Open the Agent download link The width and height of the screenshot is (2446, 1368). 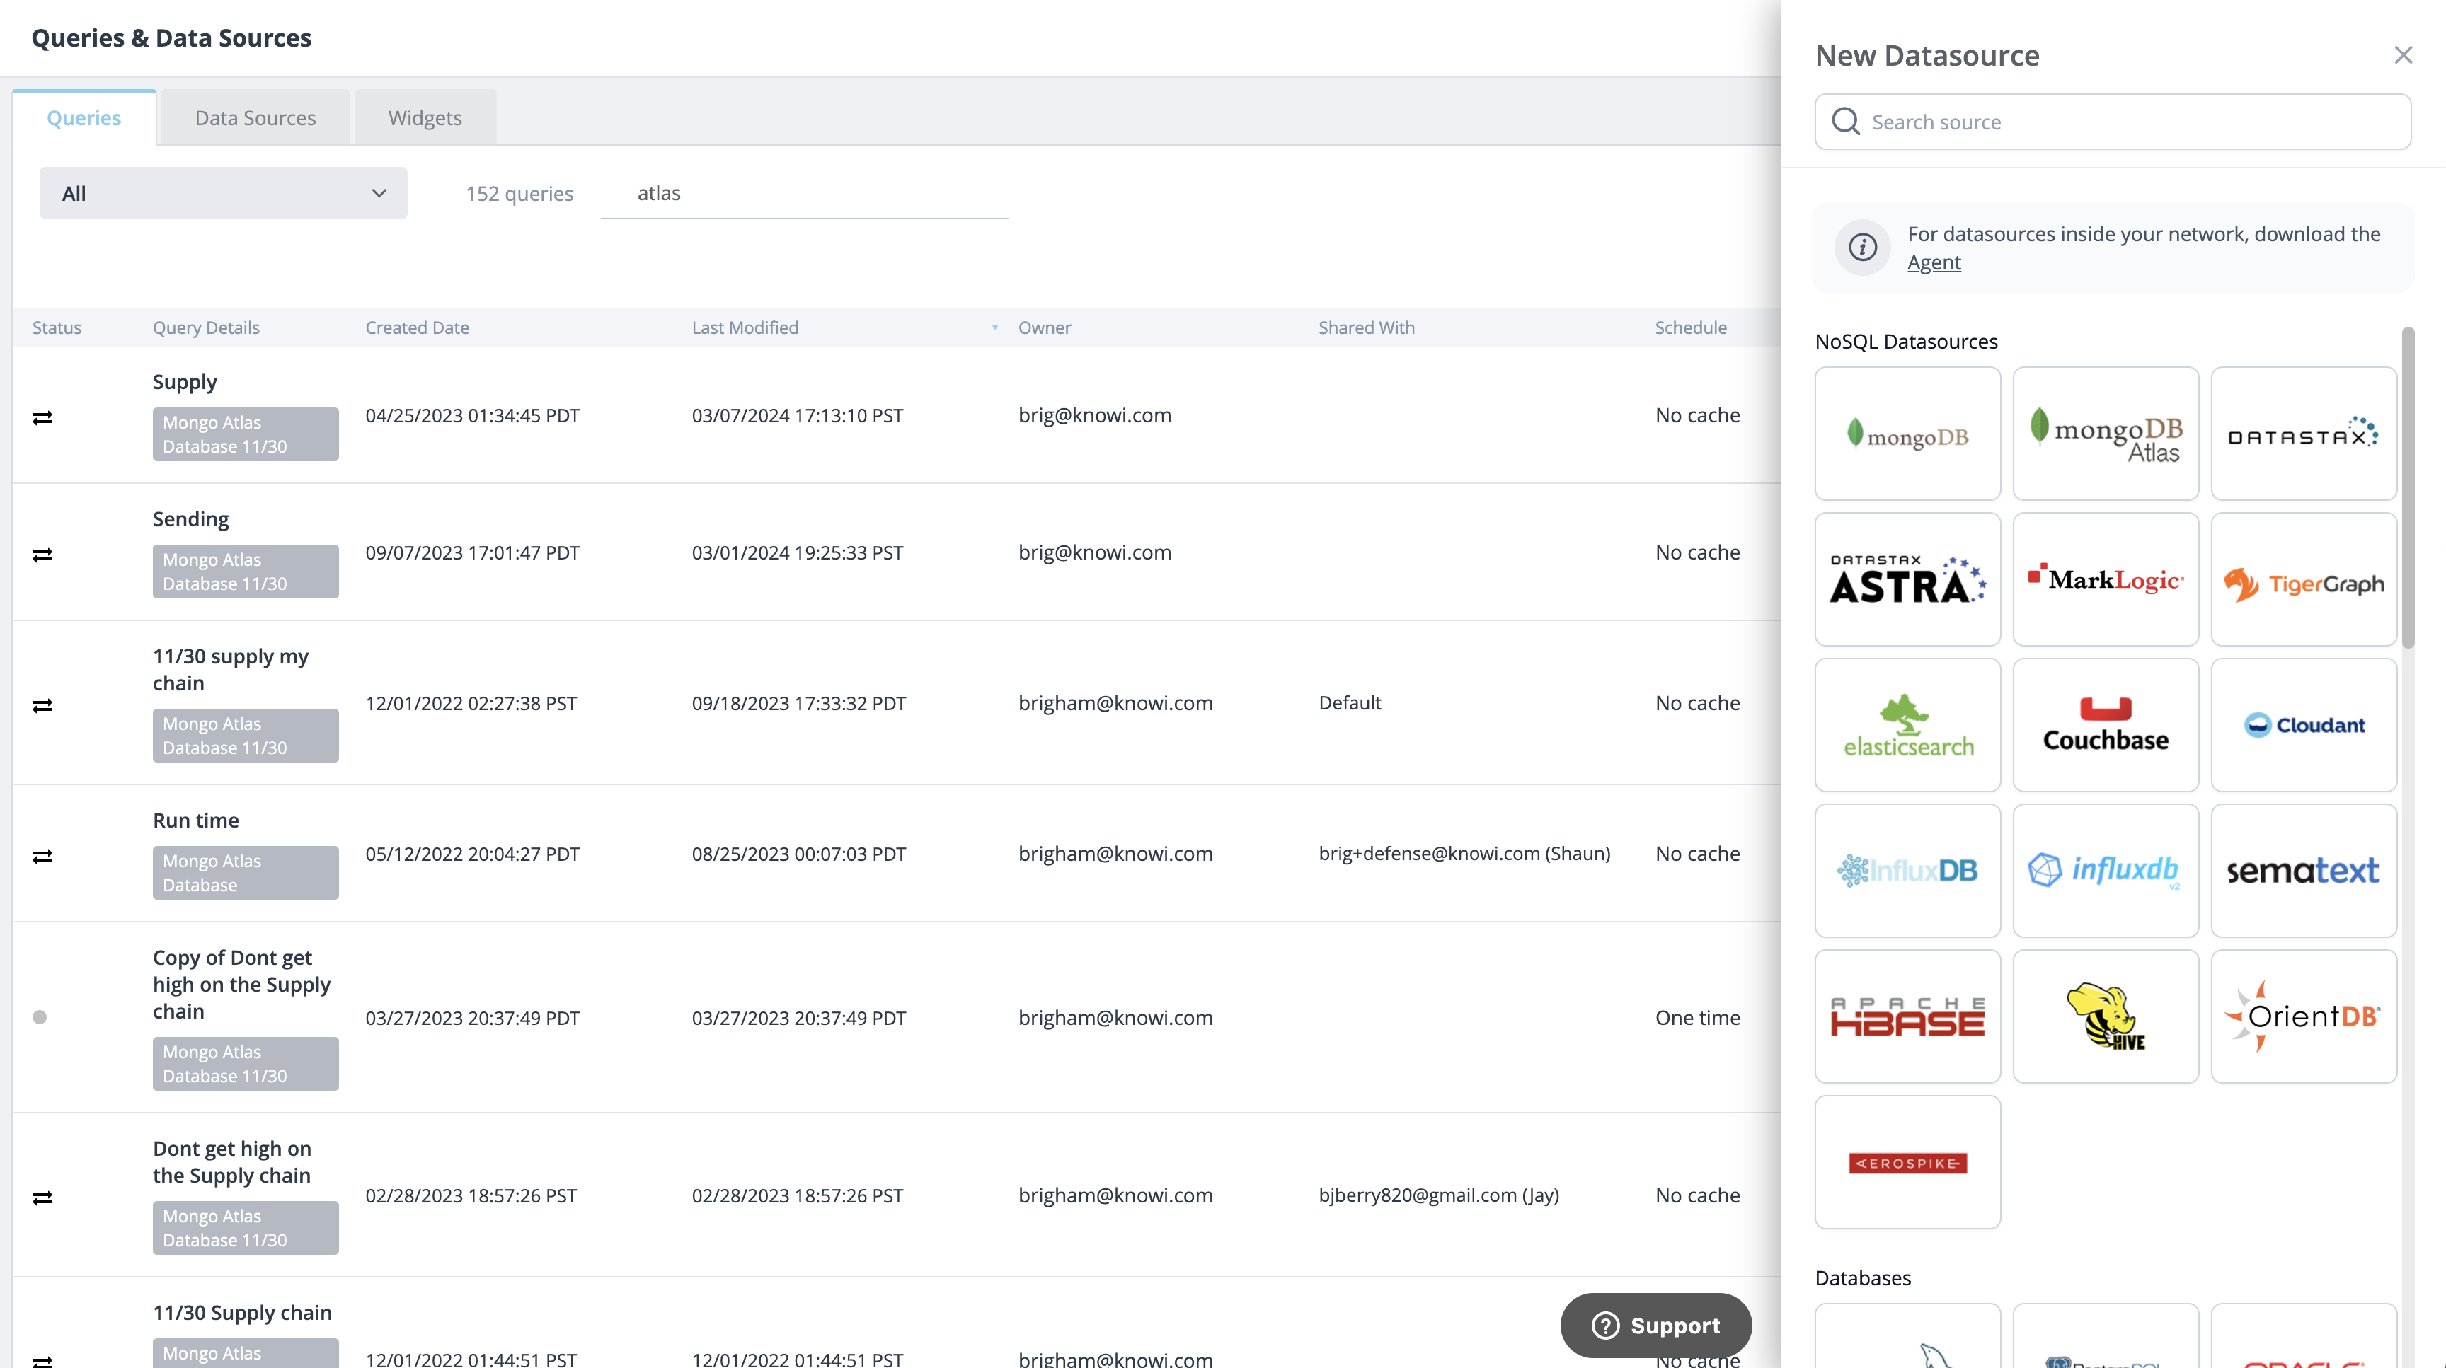pyautogui.click(x=1934, y=263)
